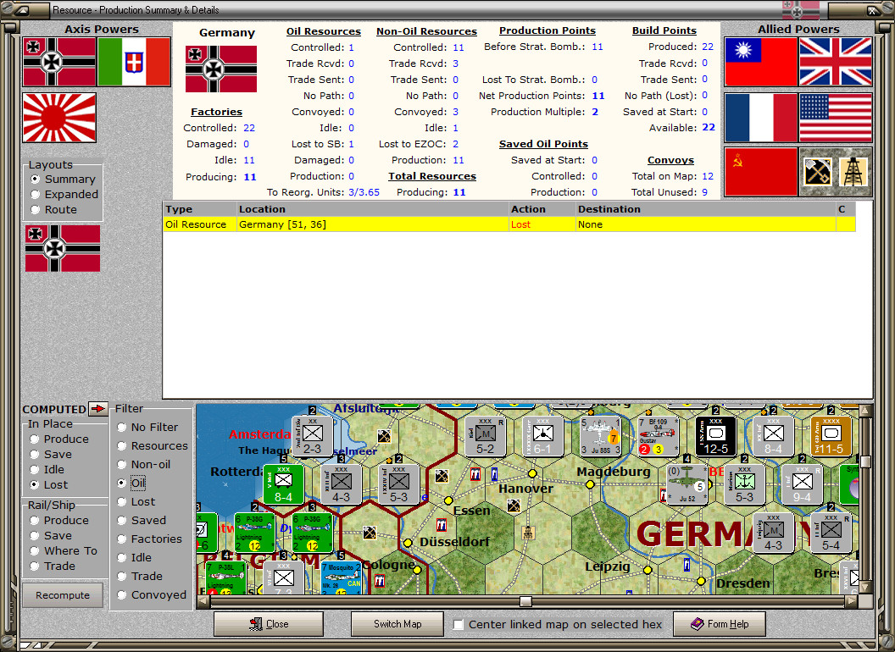Viewport: 895px width, 652px height.
Task: Check Center linked map on selected hex
Action: coord(458,624)
